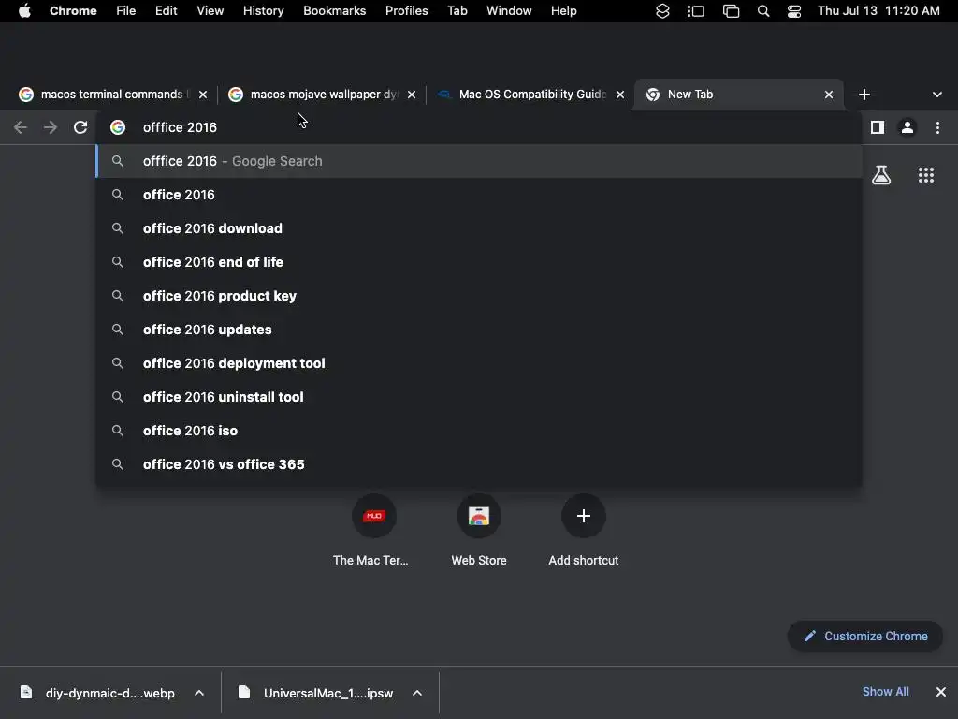This screenshot has height=719, width=958.
Task: Select office 2016 end of life suggestion
Action: (x=480, y=262)
